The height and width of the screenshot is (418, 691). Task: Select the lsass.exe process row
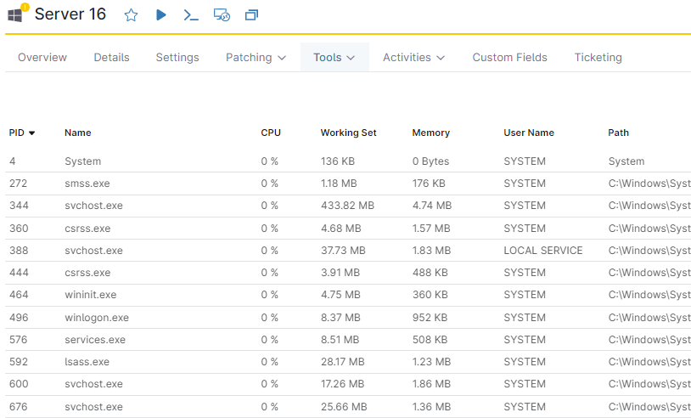87,362
